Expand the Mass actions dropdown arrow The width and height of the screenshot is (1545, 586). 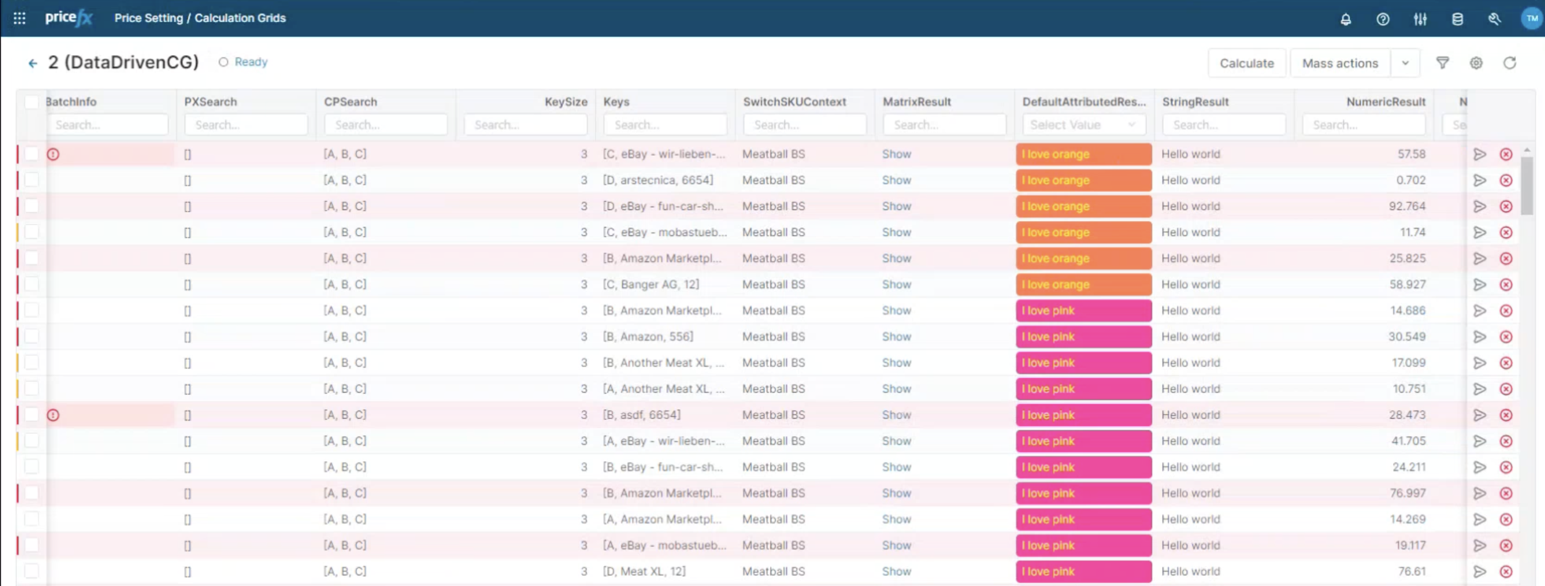tap(1405, 63)
